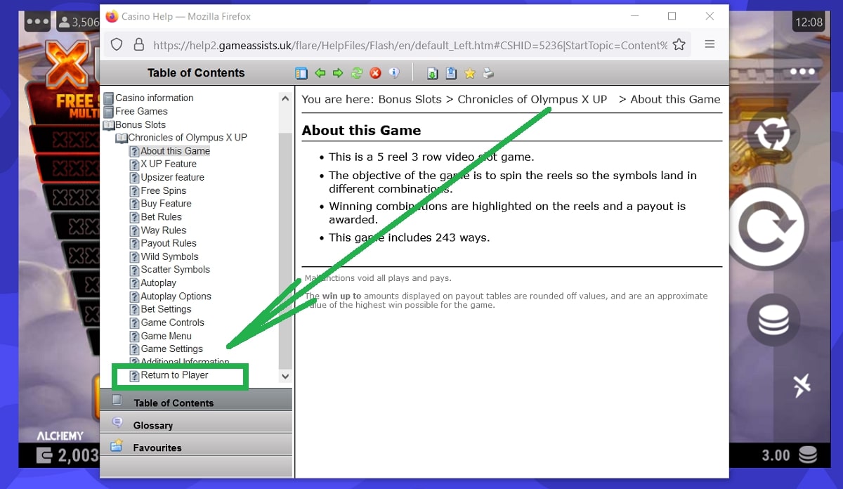Open Autoplay Options topic
The height and width of the screenshot is (489, 843).
pos(170,296)
